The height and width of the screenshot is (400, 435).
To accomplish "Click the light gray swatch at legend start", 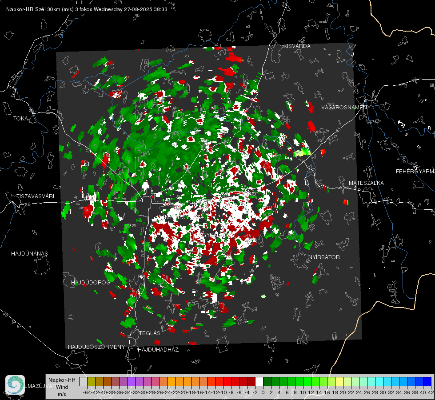I will [83, 381].
